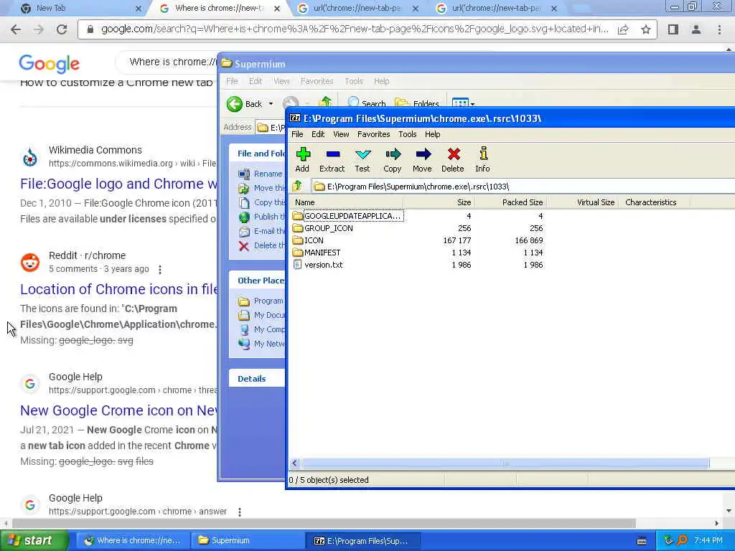Select the GOOGLEUPDATEAPPLICA... folder
Viewport: 735px width, 551px height.
(x=347, y=216)
